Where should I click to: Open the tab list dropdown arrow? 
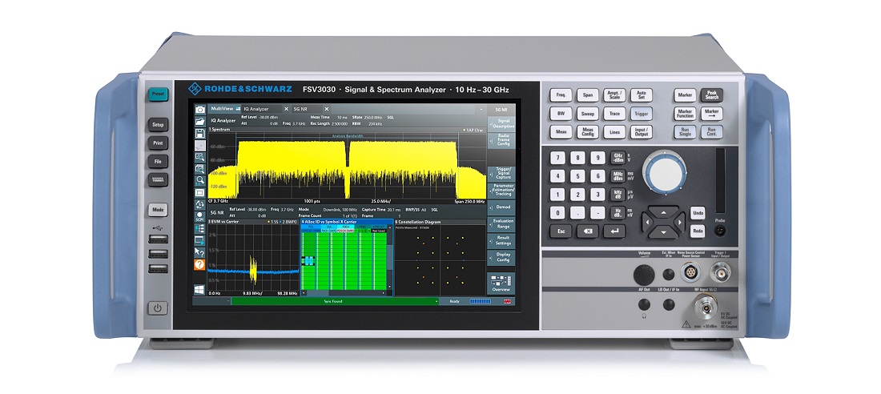tap(481, 108)
